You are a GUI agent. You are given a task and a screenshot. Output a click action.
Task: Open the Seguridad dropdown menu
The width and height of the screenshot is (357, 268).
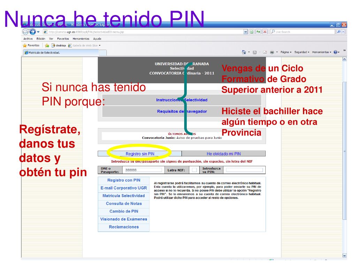coord(302,52)
